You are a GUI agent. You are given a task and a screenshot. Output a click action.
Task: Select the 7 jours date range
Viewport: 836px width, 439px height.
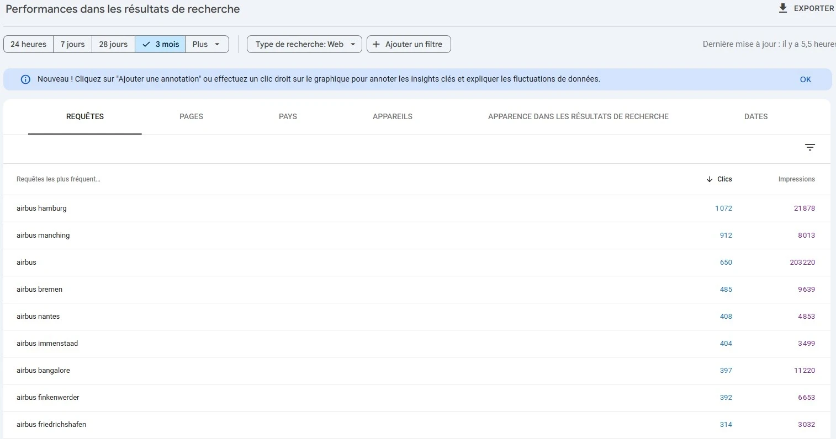coord(72,44)
